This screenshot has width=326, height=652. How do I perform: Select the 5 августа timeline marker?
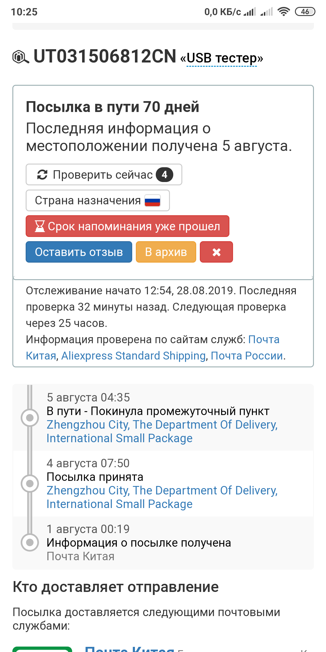pos(30,418)
